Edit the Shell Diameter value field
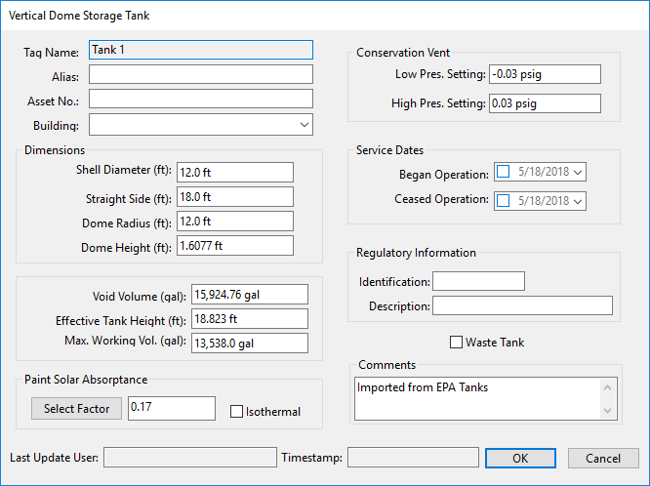Screen dimensions: 650x486 235,172
